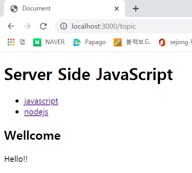Open the nodejs link
Viewport: 192px width, 173px height.
(36, 112)
